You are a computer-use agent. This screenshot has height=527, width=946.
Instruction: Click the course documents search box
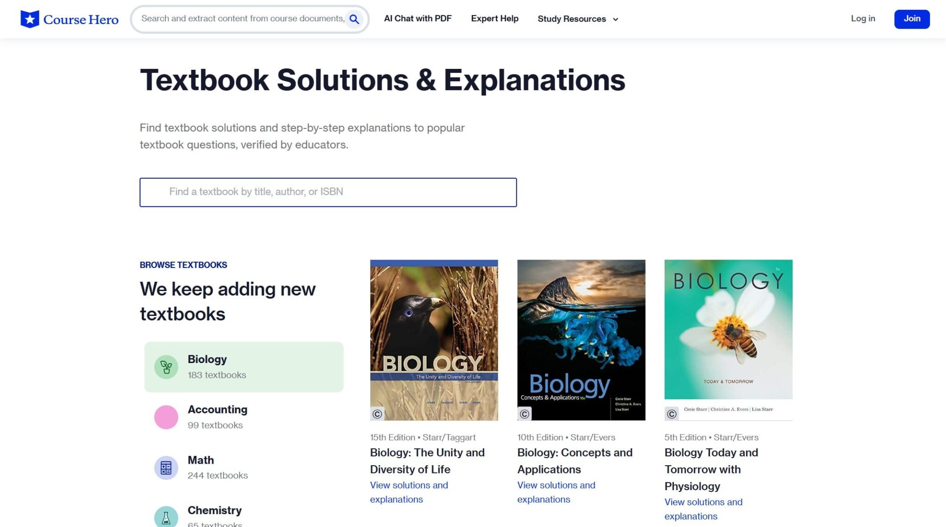(242, 19)
